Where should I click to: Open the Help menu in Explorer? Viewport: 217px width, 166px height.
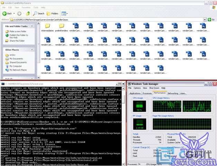click(x=43, y=8)
